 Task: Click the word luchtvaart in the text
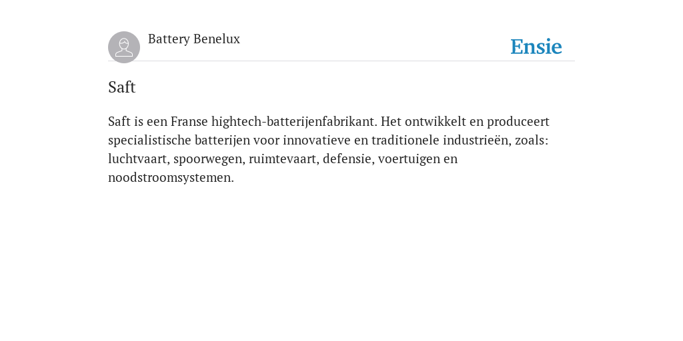[x=138, y=159]
